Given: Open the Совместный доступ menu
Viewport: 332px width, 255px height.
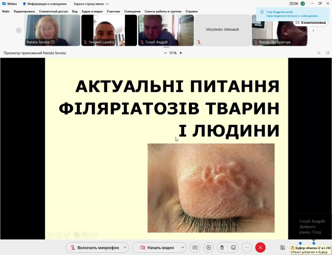Looking at the screenshot, I should (x=53, y=11).
